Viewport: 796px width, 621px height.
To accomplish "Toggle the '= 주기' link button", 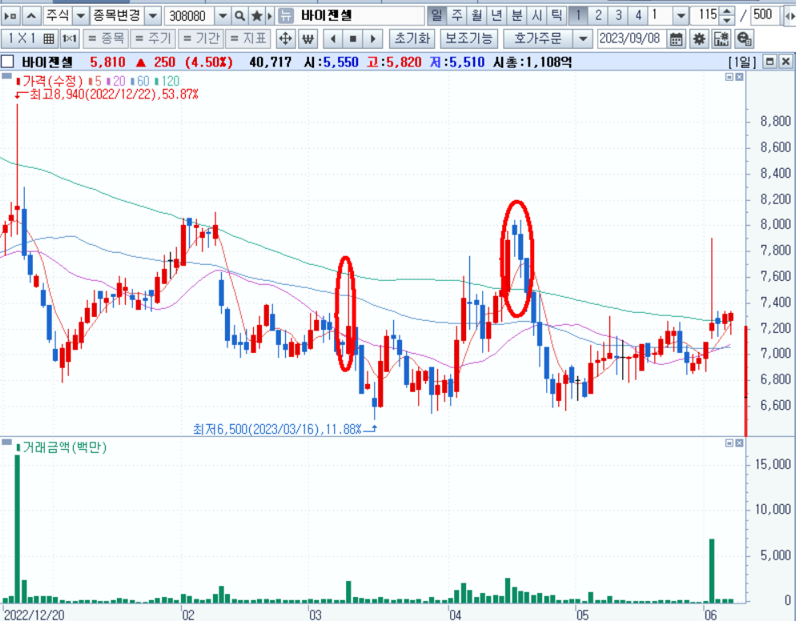I will (153, 38).
